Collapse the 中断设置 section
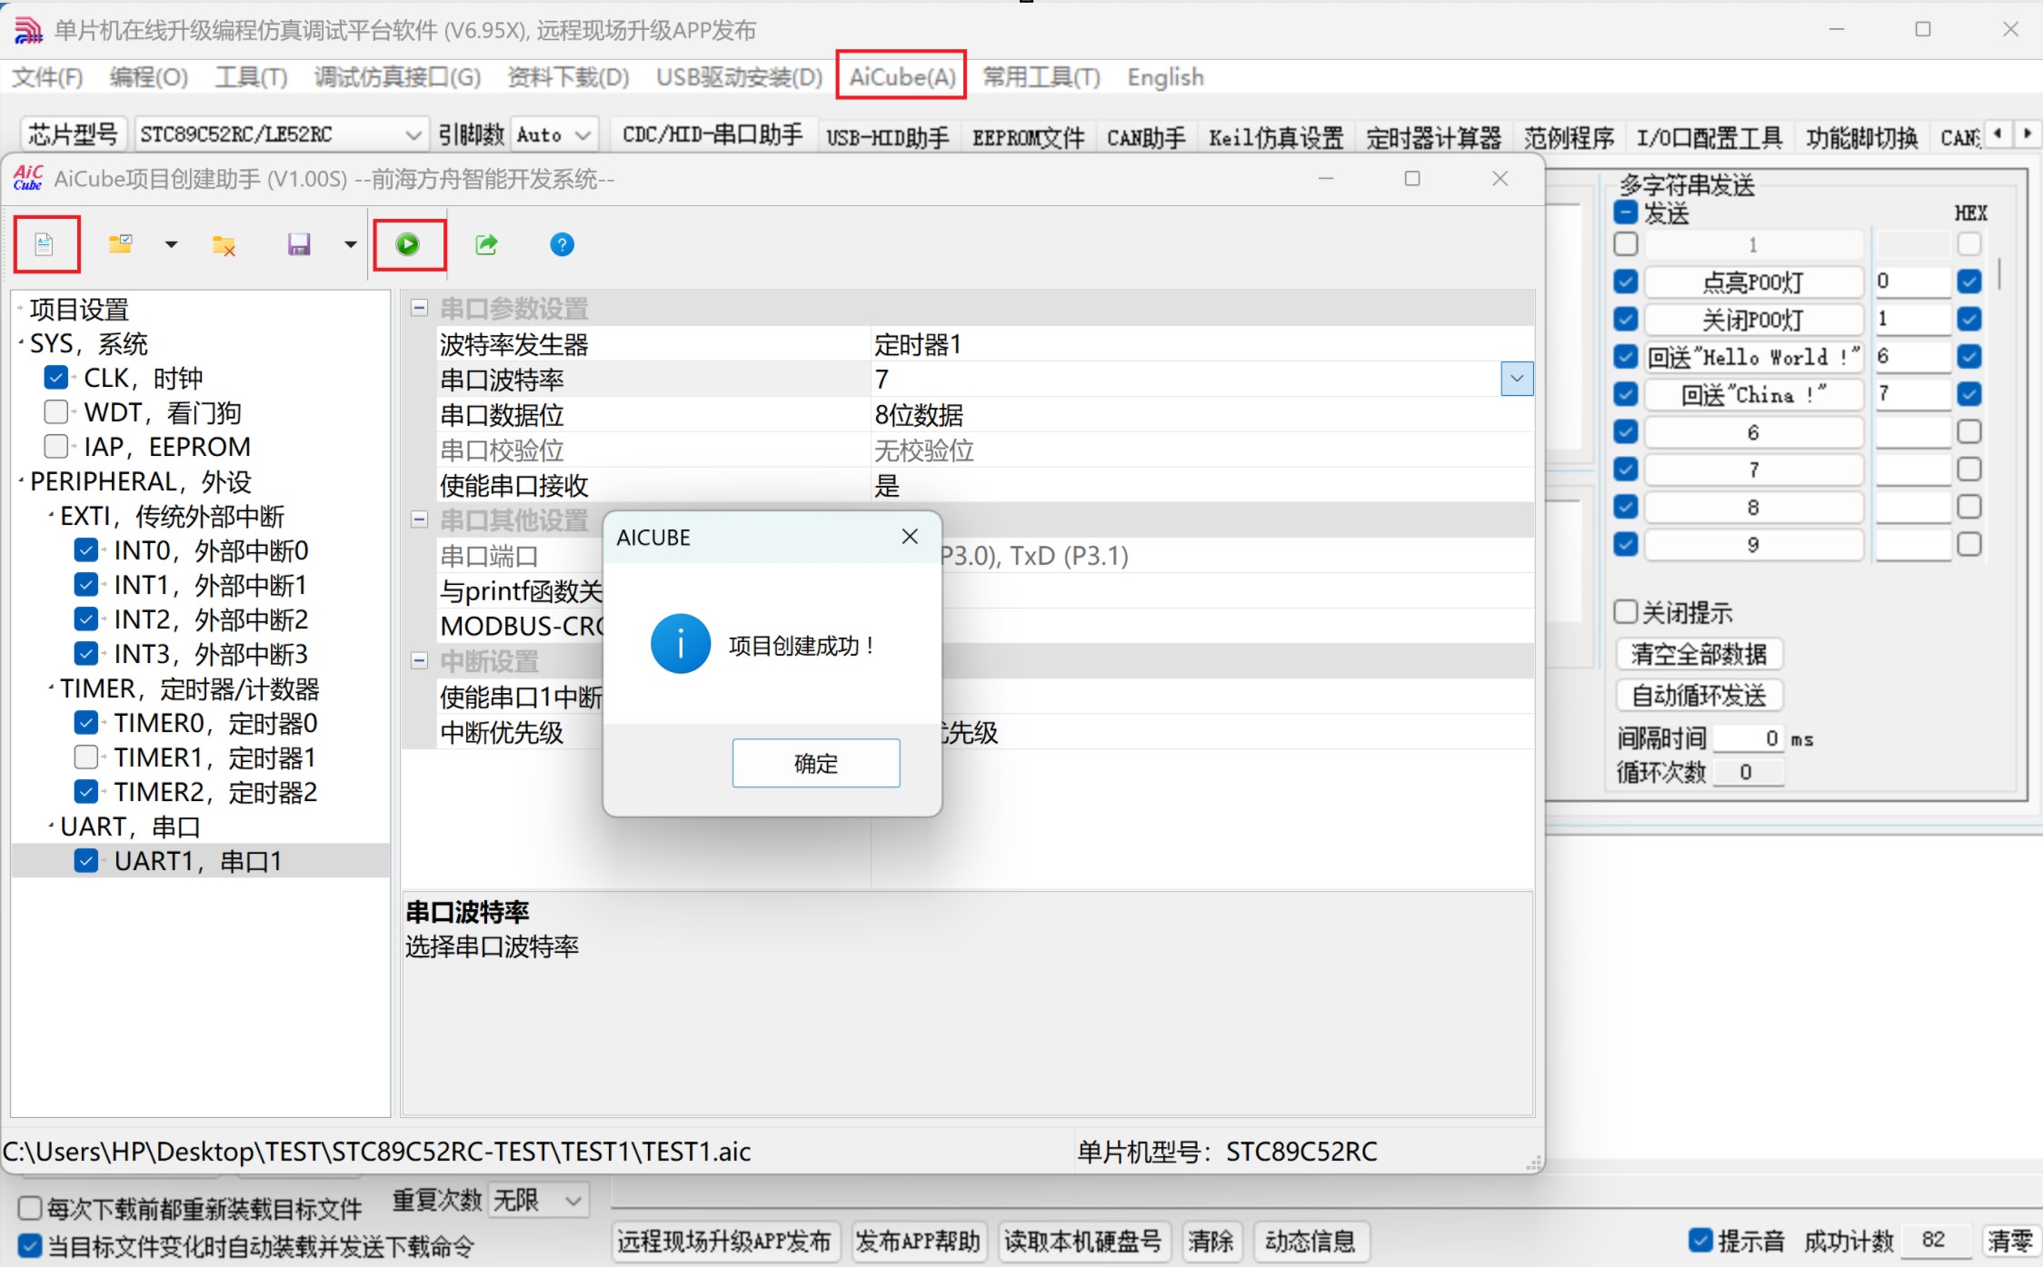The height and width of the screenshot is (1267, 2043). (419, 660)
